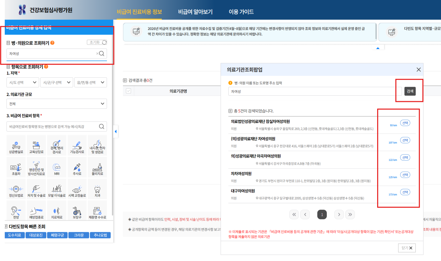The width and height of the screenshot is (441, 261).
Task: Toggle the 의료기관명 header checkbox
Action: point(128,91)
